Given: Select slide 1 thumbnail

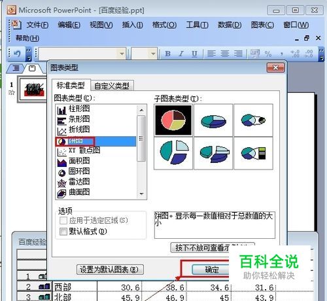Looking at the screenshot, I should pos(33,89).
